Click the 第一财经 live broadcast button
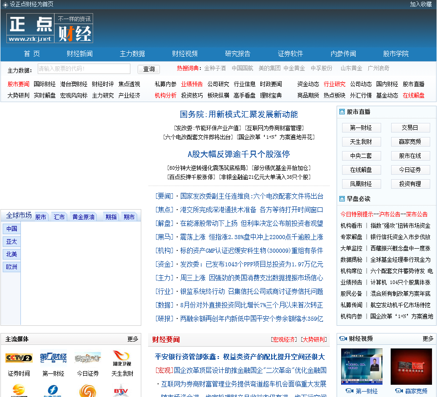The height and width of the screenshot is (397, 437). (x=361, y=127)
